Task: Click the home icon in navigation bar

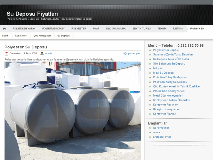Action: pos(4,29)
